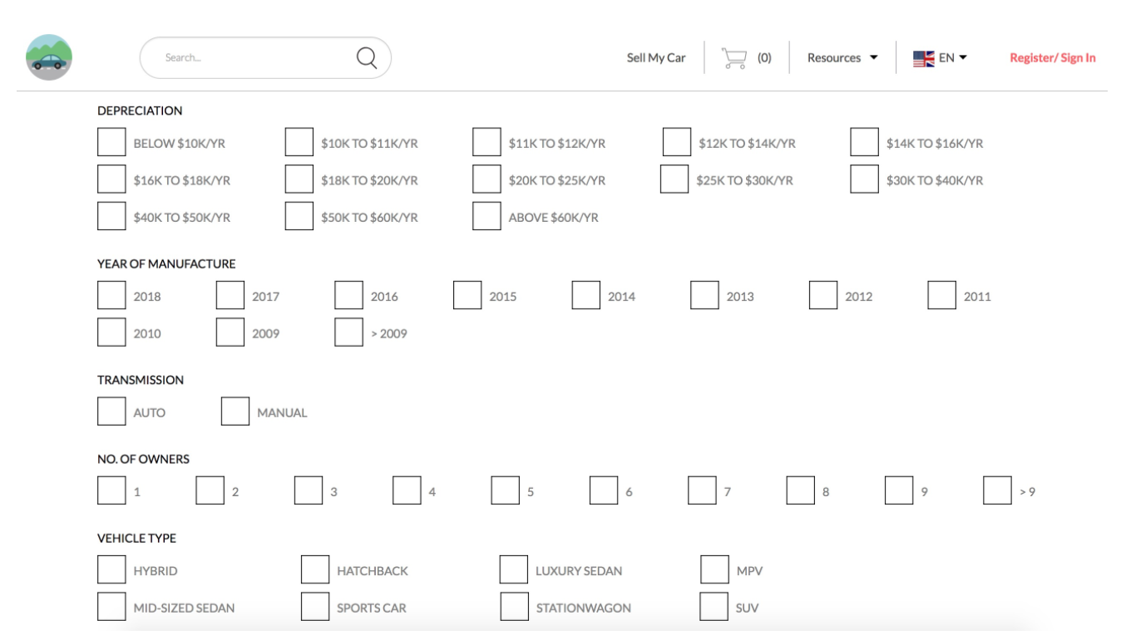The height and width of the screenshot is (640, 1131).
Task: Tick the 2013 year checkbox
Action: [704, 296]
